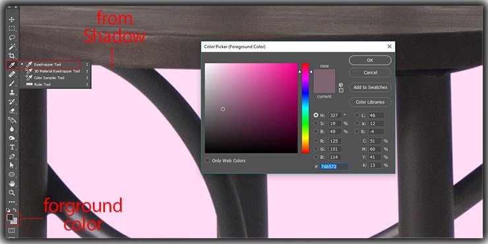Click the K field showing 13
This screenshot has height=244, width=488.
coord(375,166)
